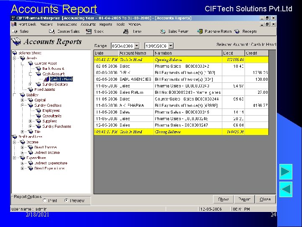Expand the Direct Income node

click(x=22, y=147)
